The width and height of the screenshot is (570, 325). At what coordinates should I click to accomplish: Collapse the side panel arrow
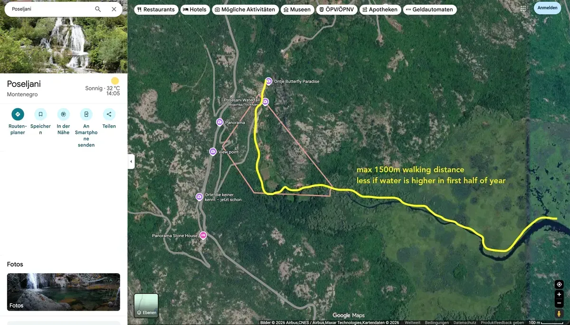[131, 161]
